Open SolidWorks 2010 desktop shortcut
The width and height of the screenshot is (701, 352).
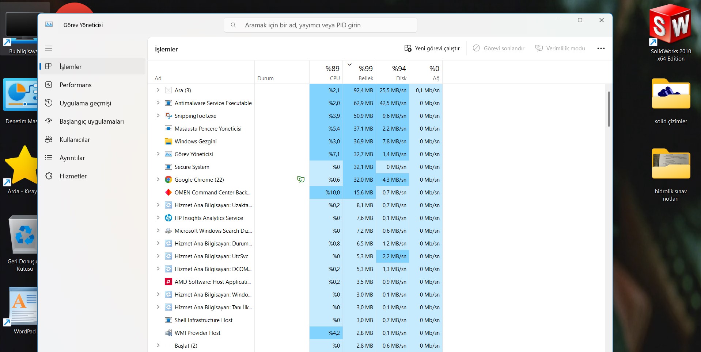671,33
